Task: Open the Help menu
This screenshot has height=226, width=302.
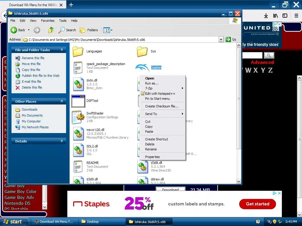Action: (x=74, y=21)
